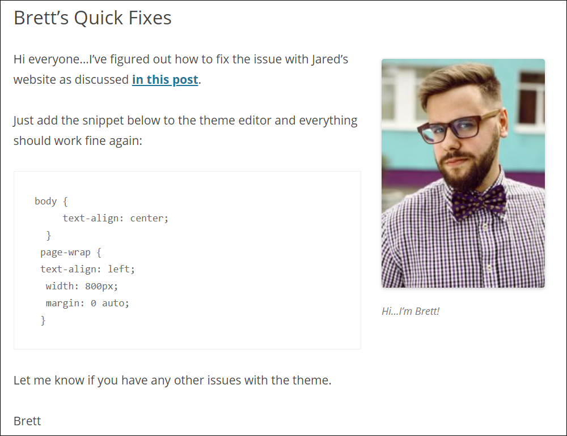Click the glasses in Brett's photo
567x436 pixels.
pos(459,127)
